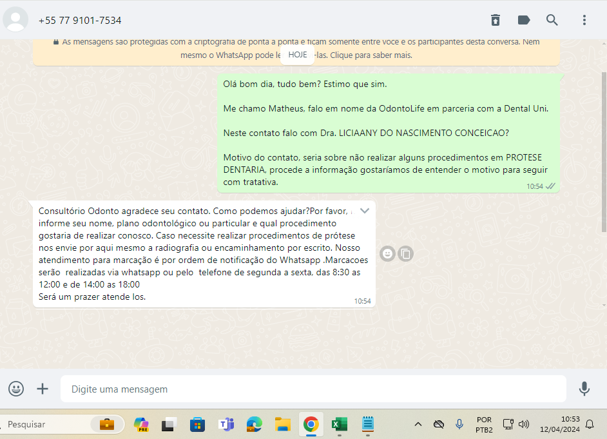
Task: Click the microphone tray icon
Action: tap(459, 424)
